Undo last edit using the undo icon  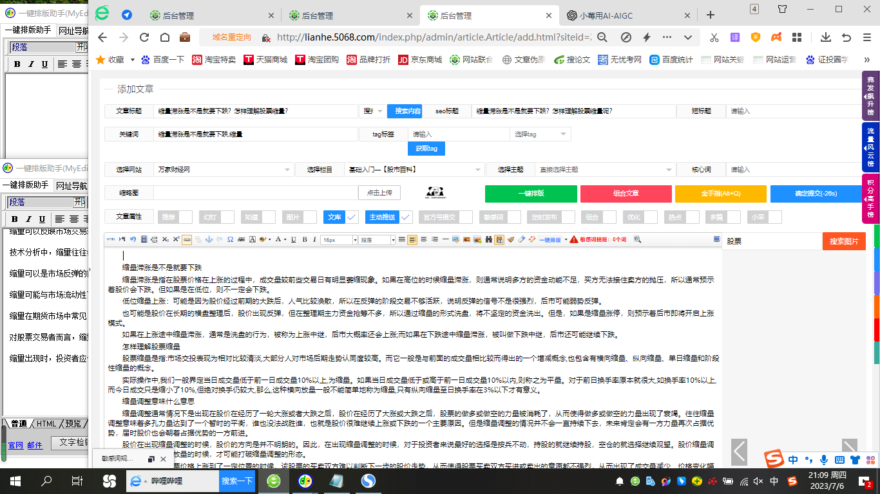(x=133, y=239)
